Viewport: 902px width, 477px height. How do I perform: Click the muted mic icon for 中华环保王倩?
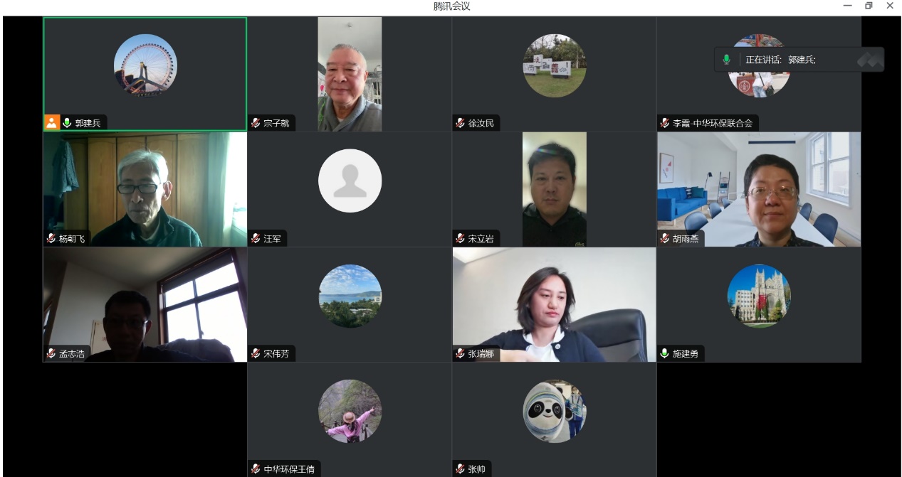coord(256,468)
